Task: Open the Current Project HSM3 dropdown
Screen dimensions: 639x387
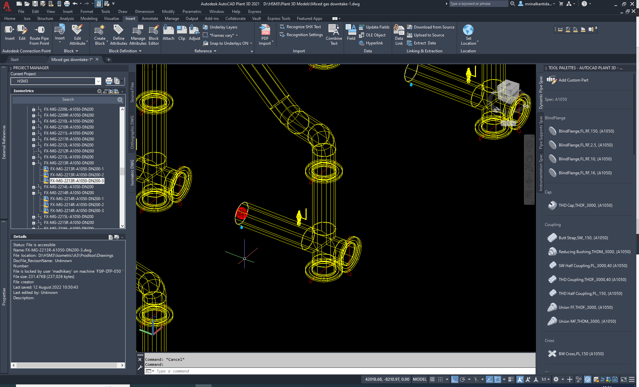Action: [98, 81]
